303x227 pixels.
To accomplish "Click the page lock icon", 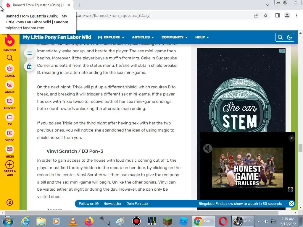I will (x=29, y=66).
